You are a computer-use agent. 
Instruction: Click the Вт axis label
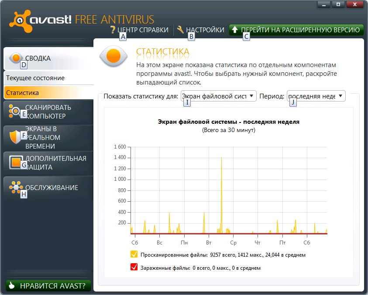coord(209,243)
